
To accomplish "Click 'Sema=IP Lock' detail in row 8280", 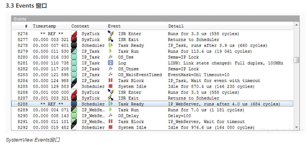I will click(183, 57).
